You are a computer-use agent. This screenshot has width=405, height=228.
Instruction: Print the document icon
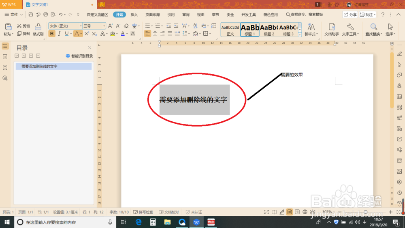pos(46,15)
